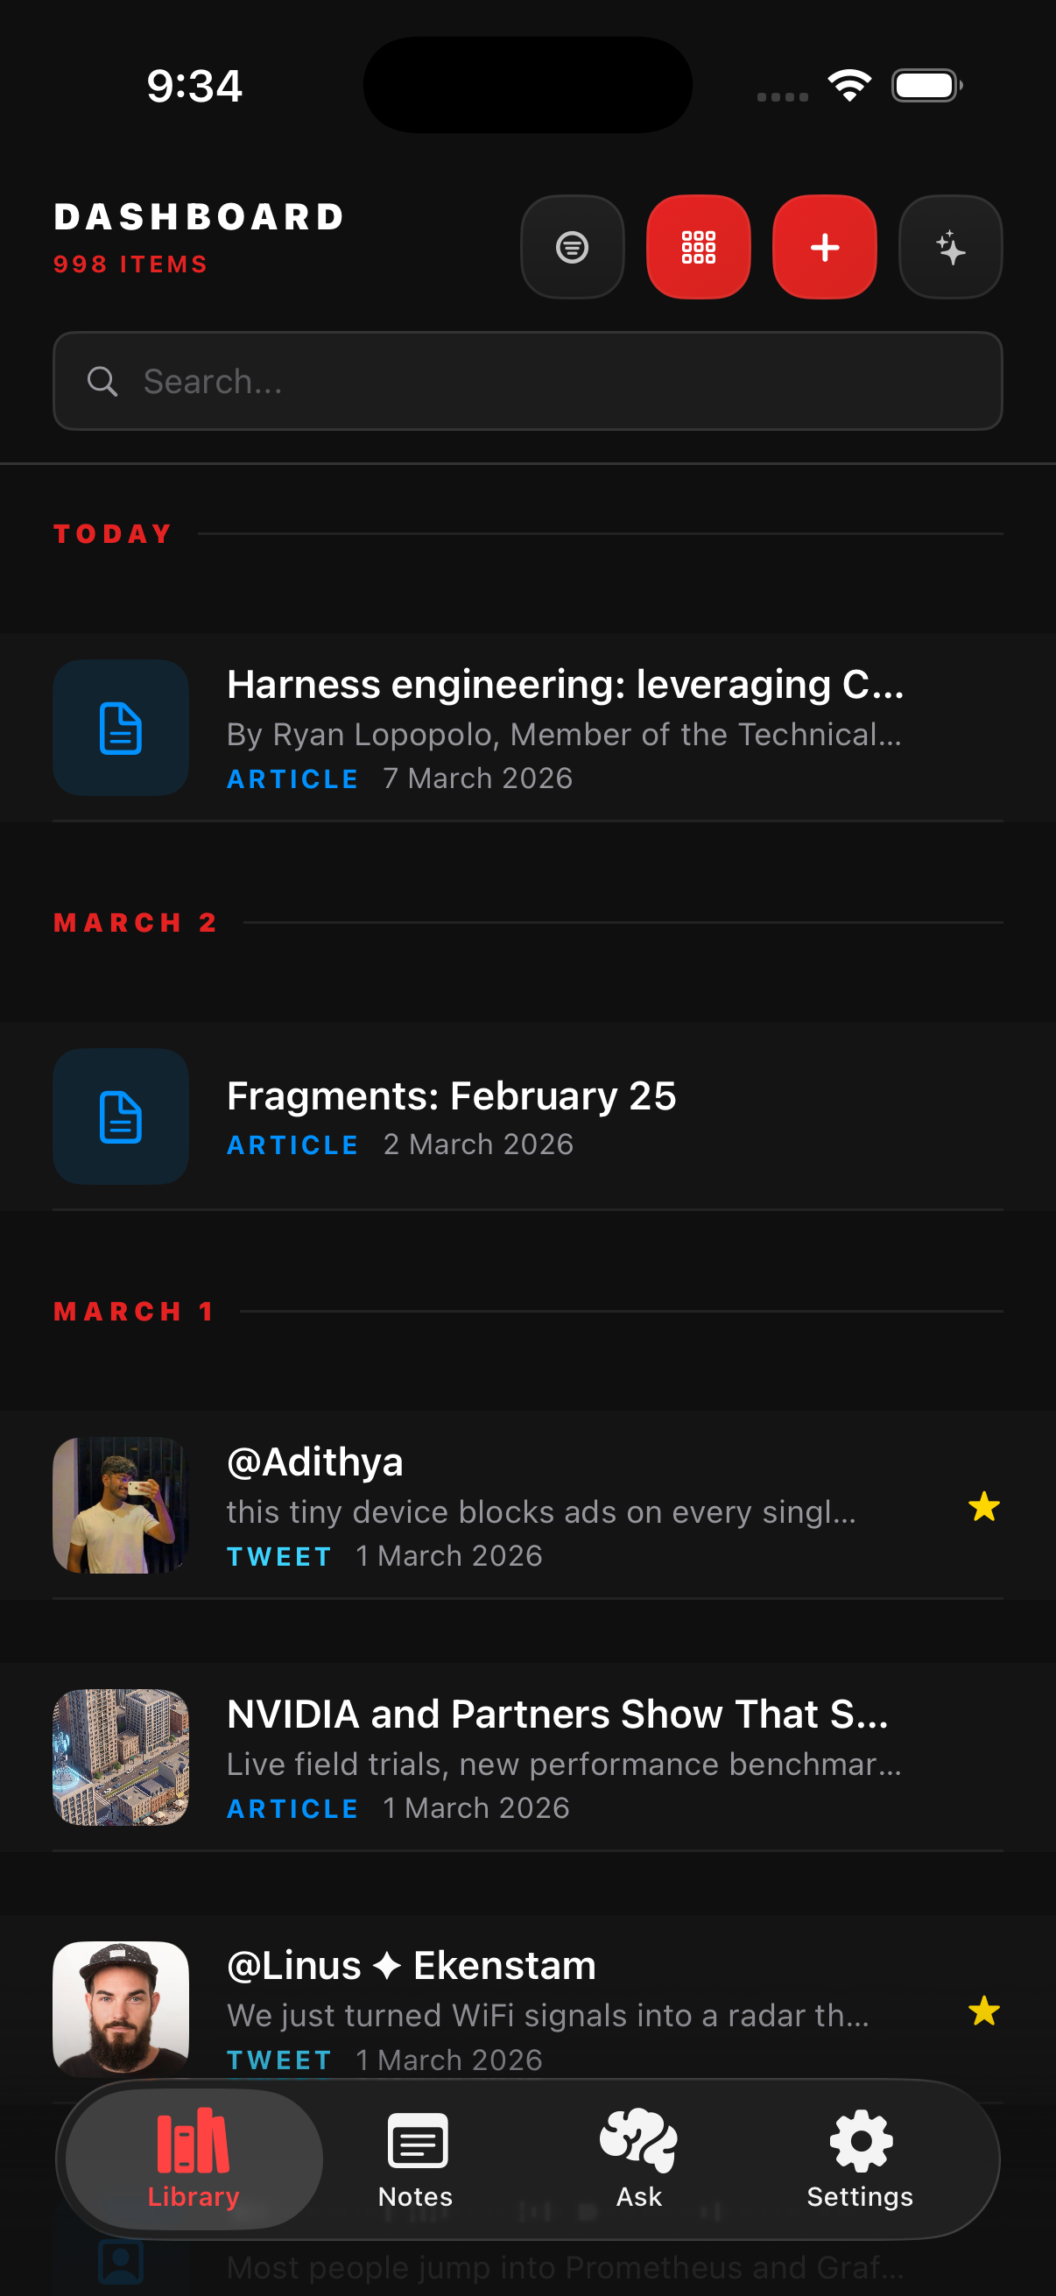
Task: Open Fragments: February 25 article
Action: coord(452,1096)
